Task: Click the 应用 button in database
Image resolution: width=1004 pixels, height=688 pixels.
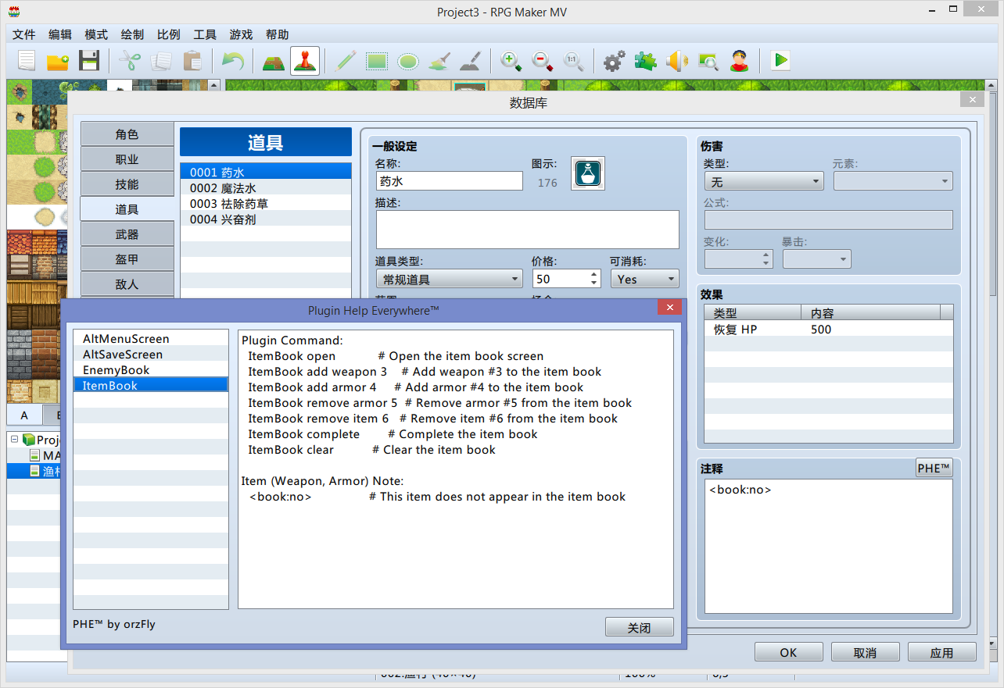Action: (941, 652)
